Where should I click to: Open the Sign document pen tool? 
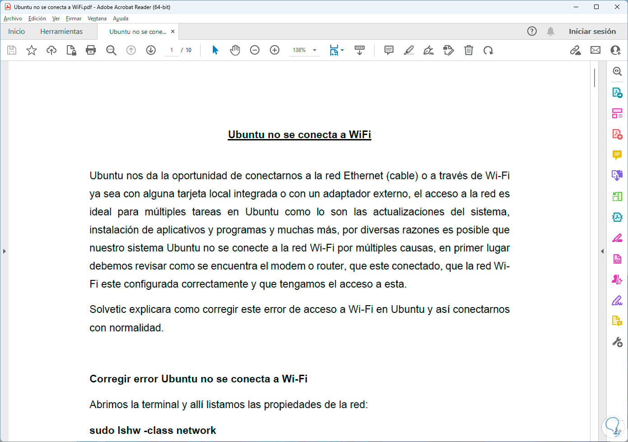[429, 50]
